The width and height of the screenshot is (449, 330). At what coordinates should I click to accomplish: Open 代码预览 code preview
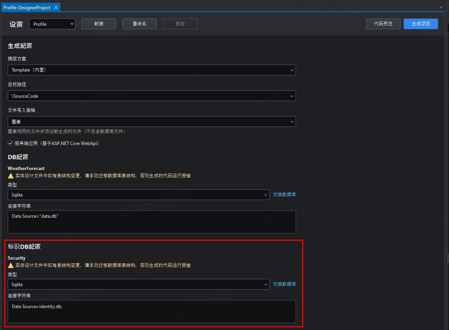[x=383, y=24]
